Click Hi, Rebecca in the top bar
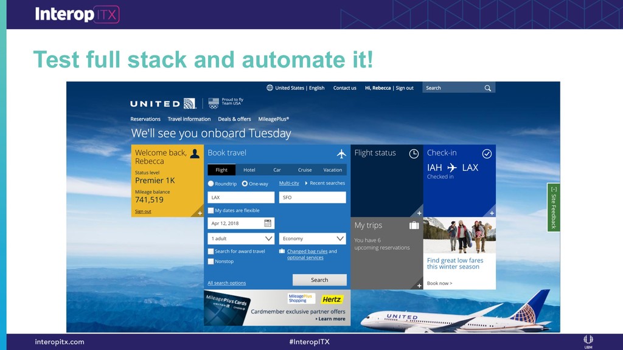Image resolution: width=623 pixels, height=350 pixels. point(378,88)
